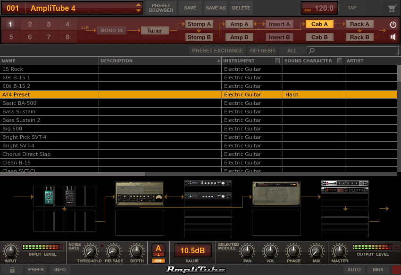Screen dimensions: 401x275
Task: Sort by the Description column arrow
Action: (218, 60)
